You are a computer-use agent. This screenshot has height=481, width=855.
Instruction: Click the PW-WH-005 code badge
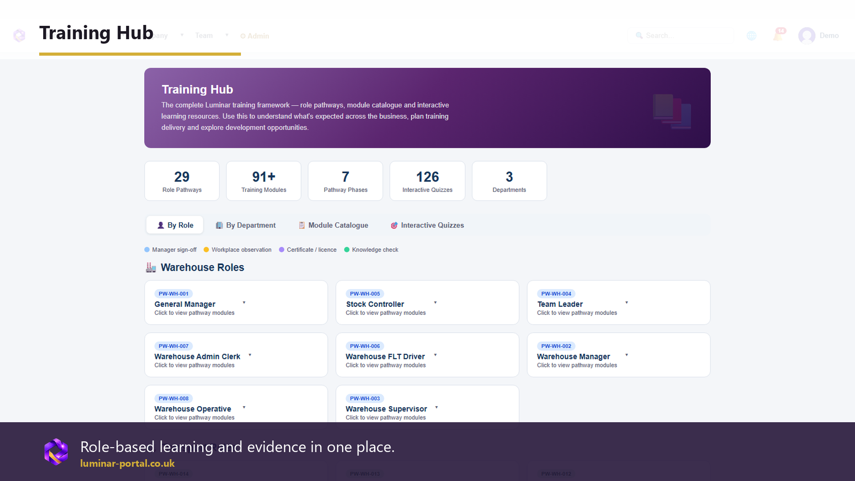coord(365,294)
